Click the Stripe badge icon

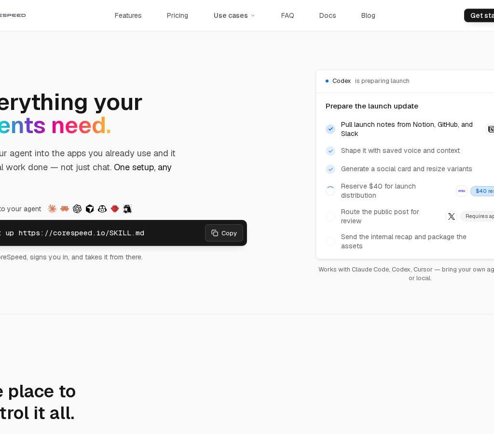tap(462, 191)
